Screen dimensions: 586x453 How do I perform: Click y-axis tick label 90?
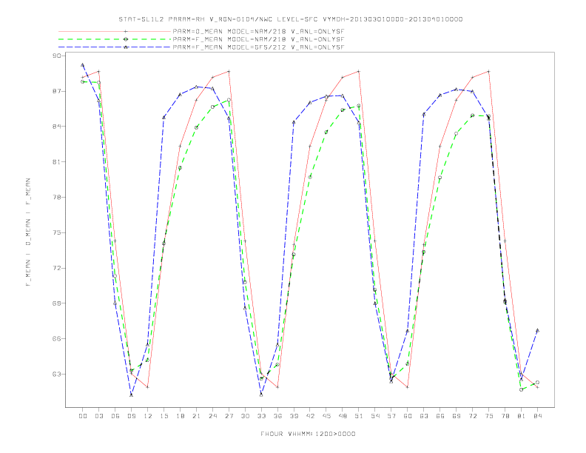click(x=57, y=56)
